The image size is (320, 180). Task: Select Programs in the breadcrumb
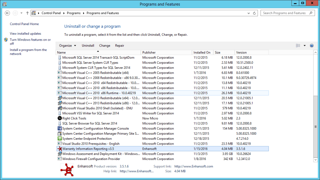tap(74, 13)
